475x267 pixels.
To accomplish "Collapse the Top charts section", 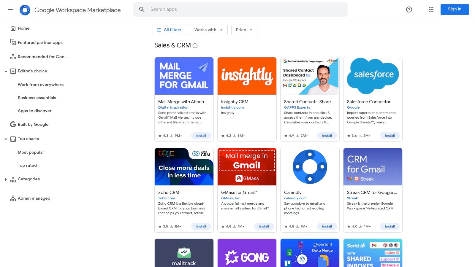I will coord(6,139).
